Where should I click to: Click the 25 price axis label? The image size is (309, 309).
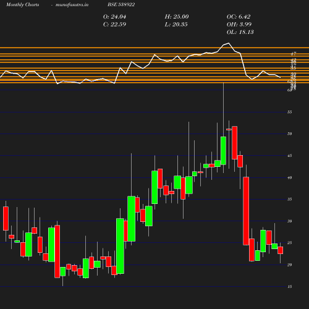click(290, 243)
